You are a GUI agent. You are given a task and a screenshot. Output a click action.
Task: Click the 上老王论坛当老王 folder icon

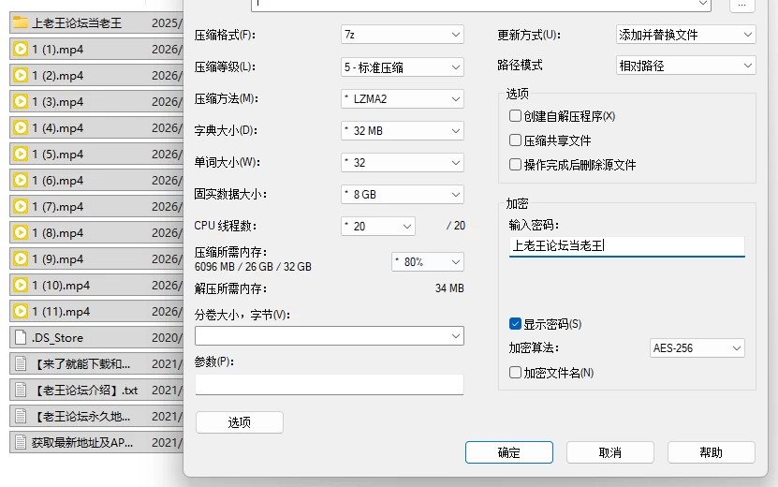point(21,22)
